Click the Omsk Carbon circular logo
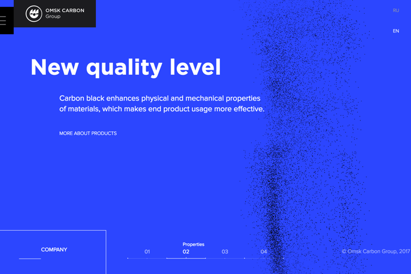This screenshot has width=411, height=274. [x=34, y=13]
